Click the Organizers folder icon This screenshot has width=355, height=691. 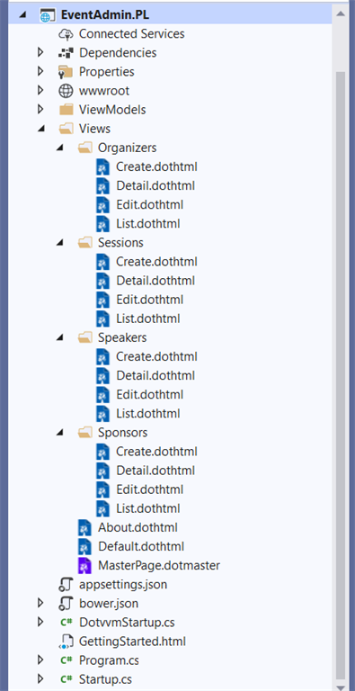tap(84, 148)
